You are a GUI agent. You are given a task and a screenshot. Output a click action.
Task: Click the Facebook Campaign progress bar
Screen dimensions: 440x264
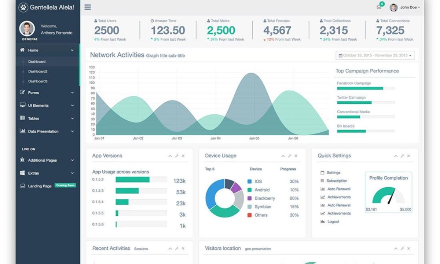point(366,88)
